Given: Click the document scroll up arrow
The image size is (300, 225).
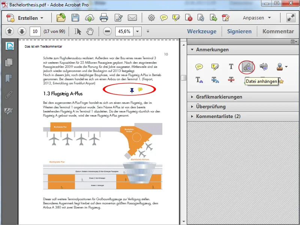Looking at the screenshot, I should [184, 45].
